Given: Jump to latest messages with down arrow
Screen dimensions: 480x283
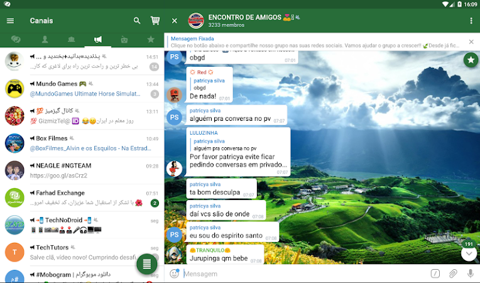Looking at the screenshot, I should [x=469, y=253].
